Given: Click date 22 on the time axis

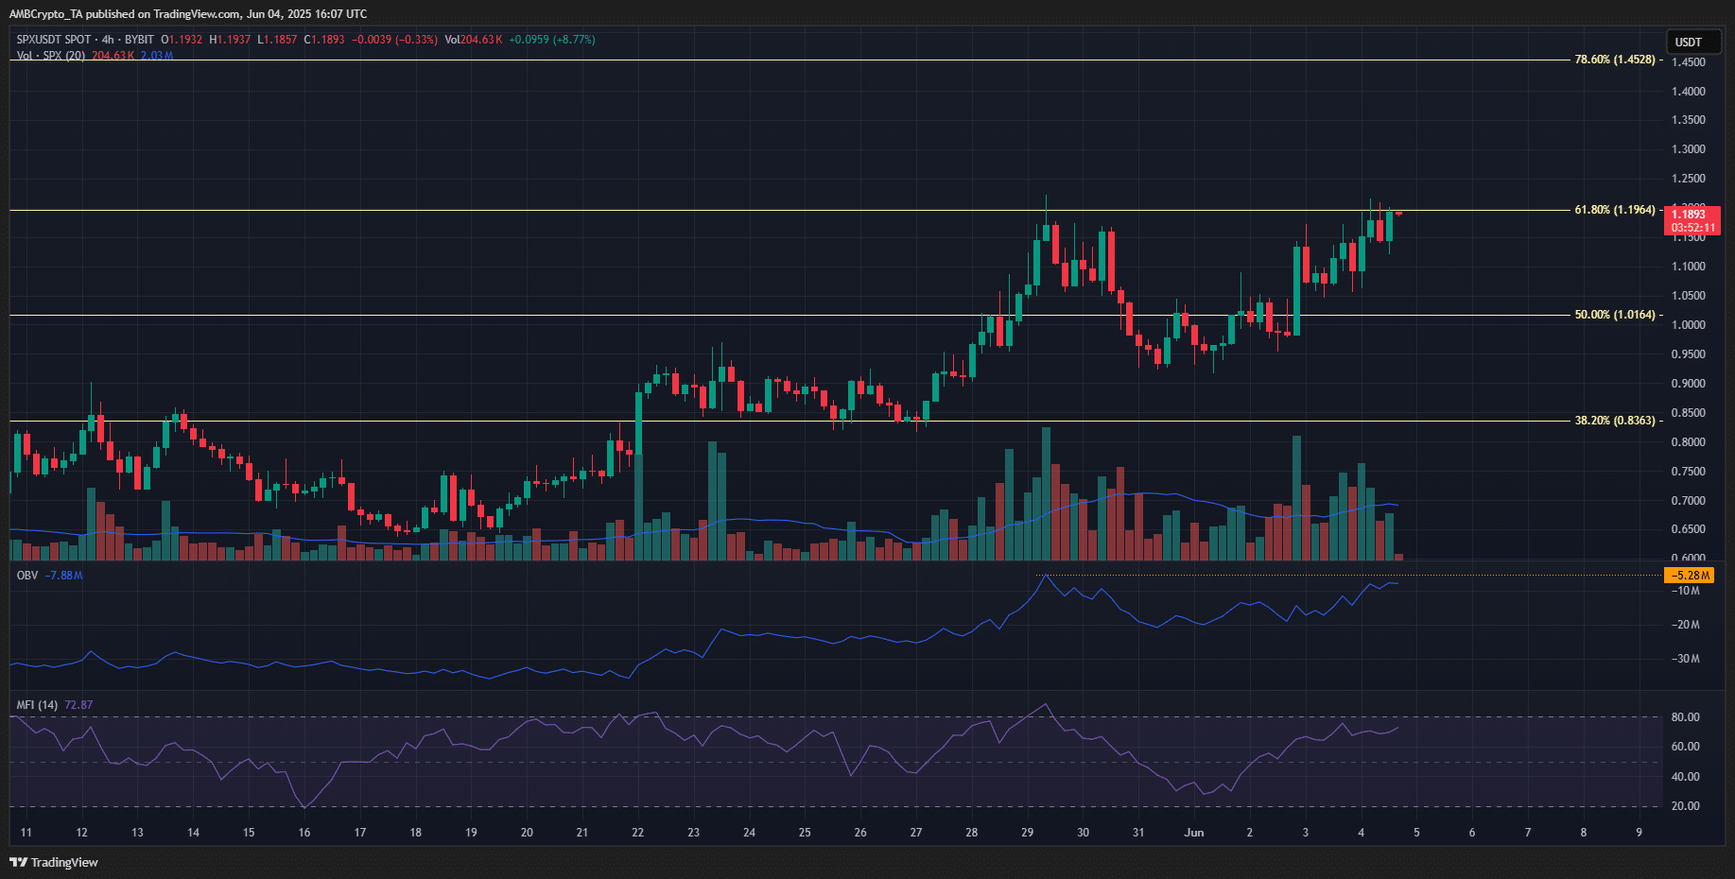Looking at the screenshot, I should pos(638,833).
